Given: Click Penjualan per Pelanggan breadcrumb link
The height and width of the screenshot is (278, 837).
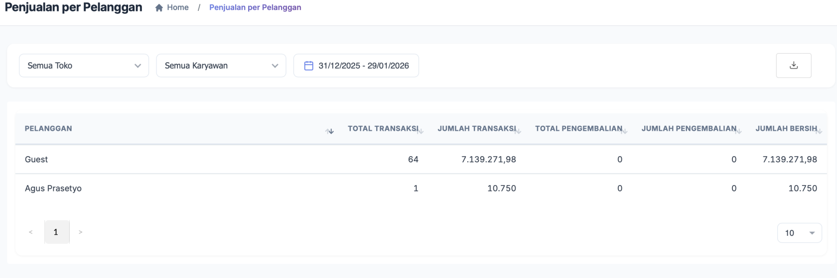Looking at the screenshot, I should coord(255,7).
